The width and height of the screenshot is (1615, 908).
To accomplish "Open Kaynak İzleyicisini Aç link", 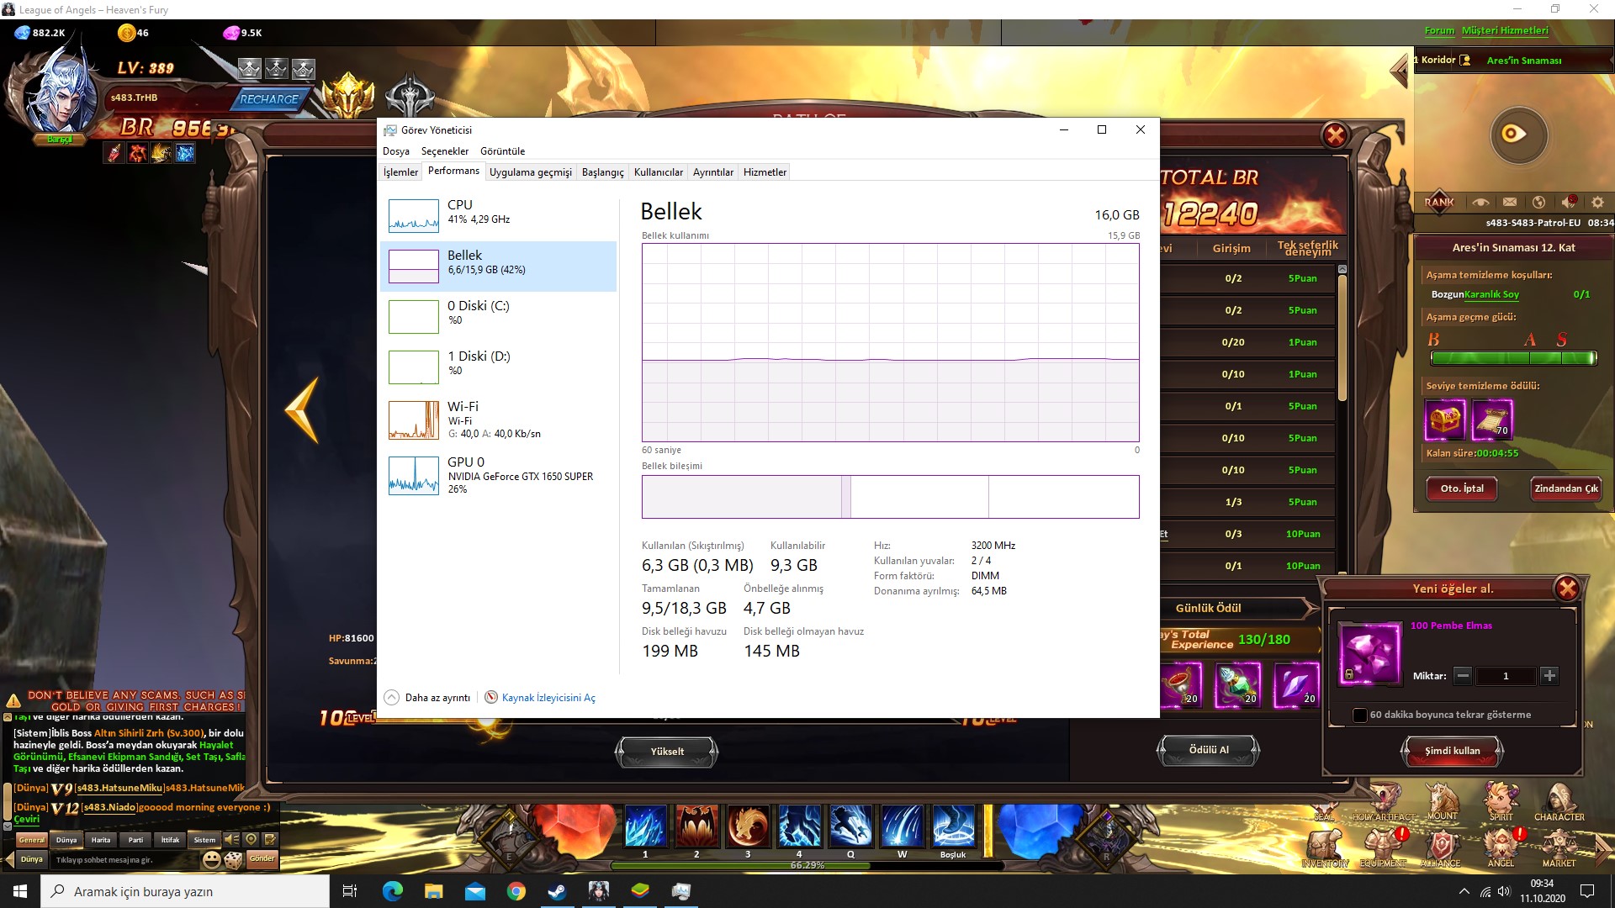I will tap(548, 697).
